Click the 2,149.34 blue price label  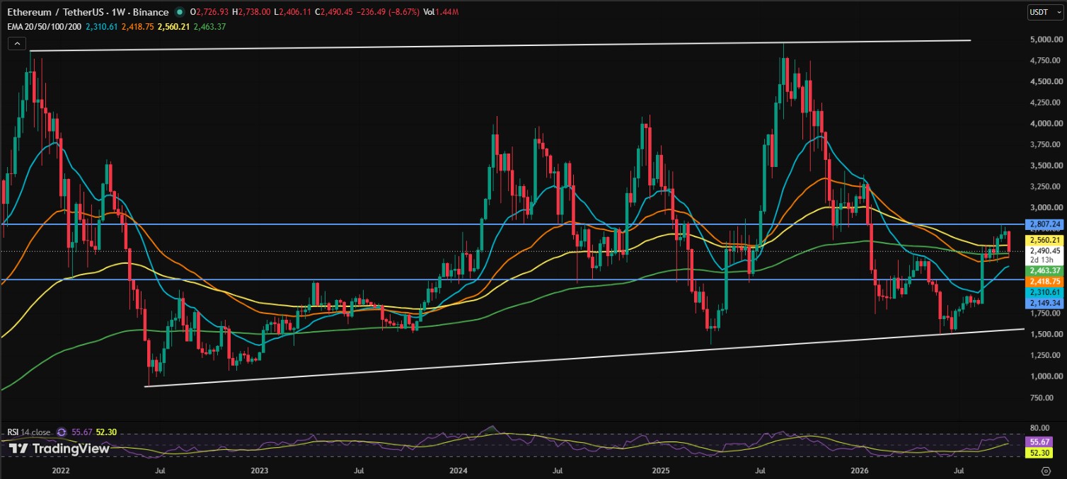(x=1044, y=303)
